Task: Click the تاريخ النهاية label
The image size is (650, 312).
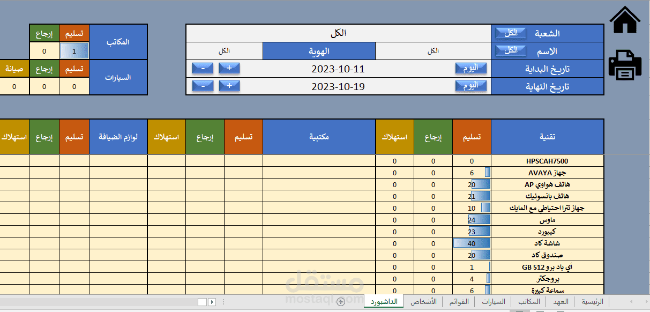Action: pyautogui.click(x=547, y=87)
